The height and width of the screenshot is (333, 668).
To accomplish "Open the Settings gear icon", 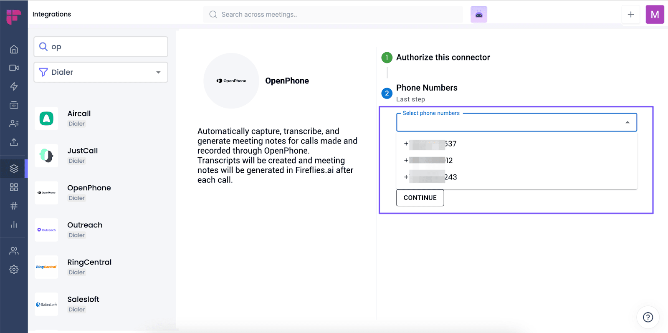I will coord(14,269).
